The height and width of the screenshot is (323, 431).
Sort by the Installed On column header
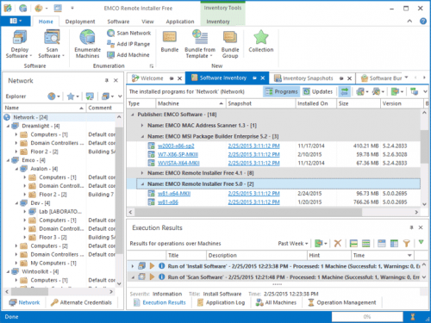coord(315,103)
